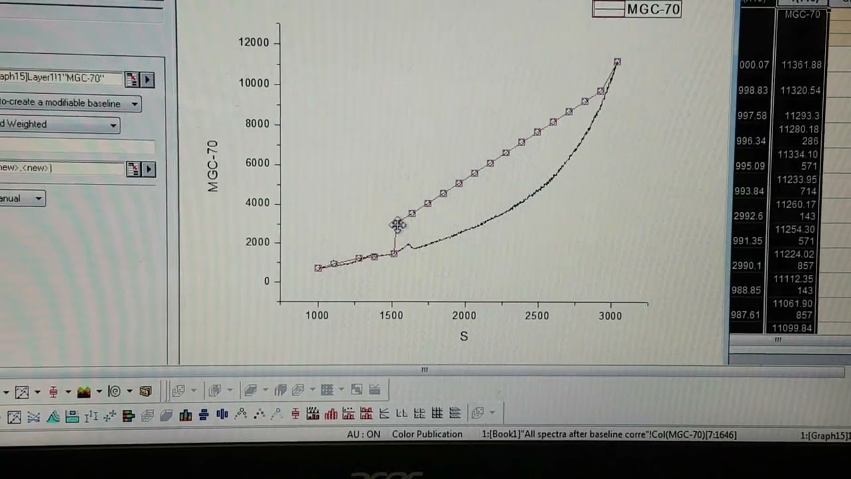Click the black scatter dots icon in the lower toolbar

pos(259,415)
